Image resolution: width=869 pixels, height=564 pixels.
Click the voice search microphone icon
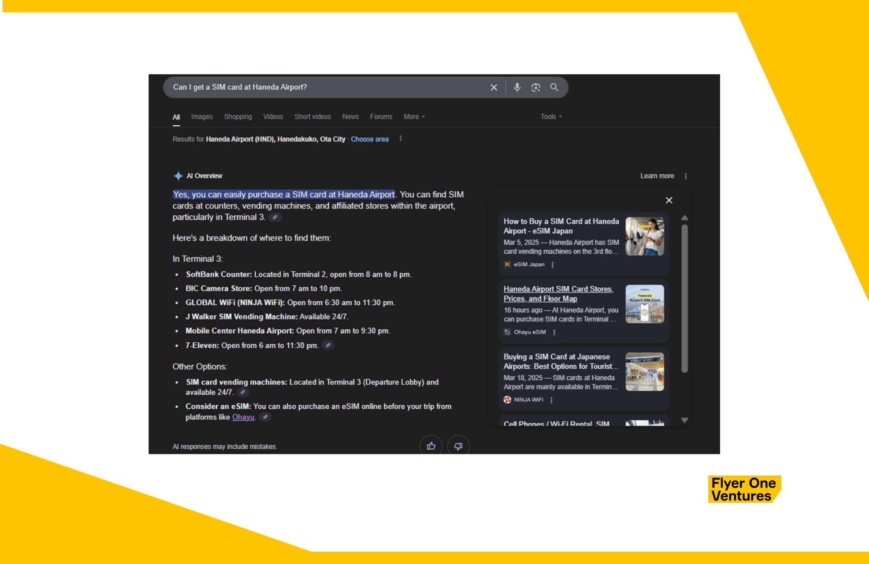coord(517,87)
